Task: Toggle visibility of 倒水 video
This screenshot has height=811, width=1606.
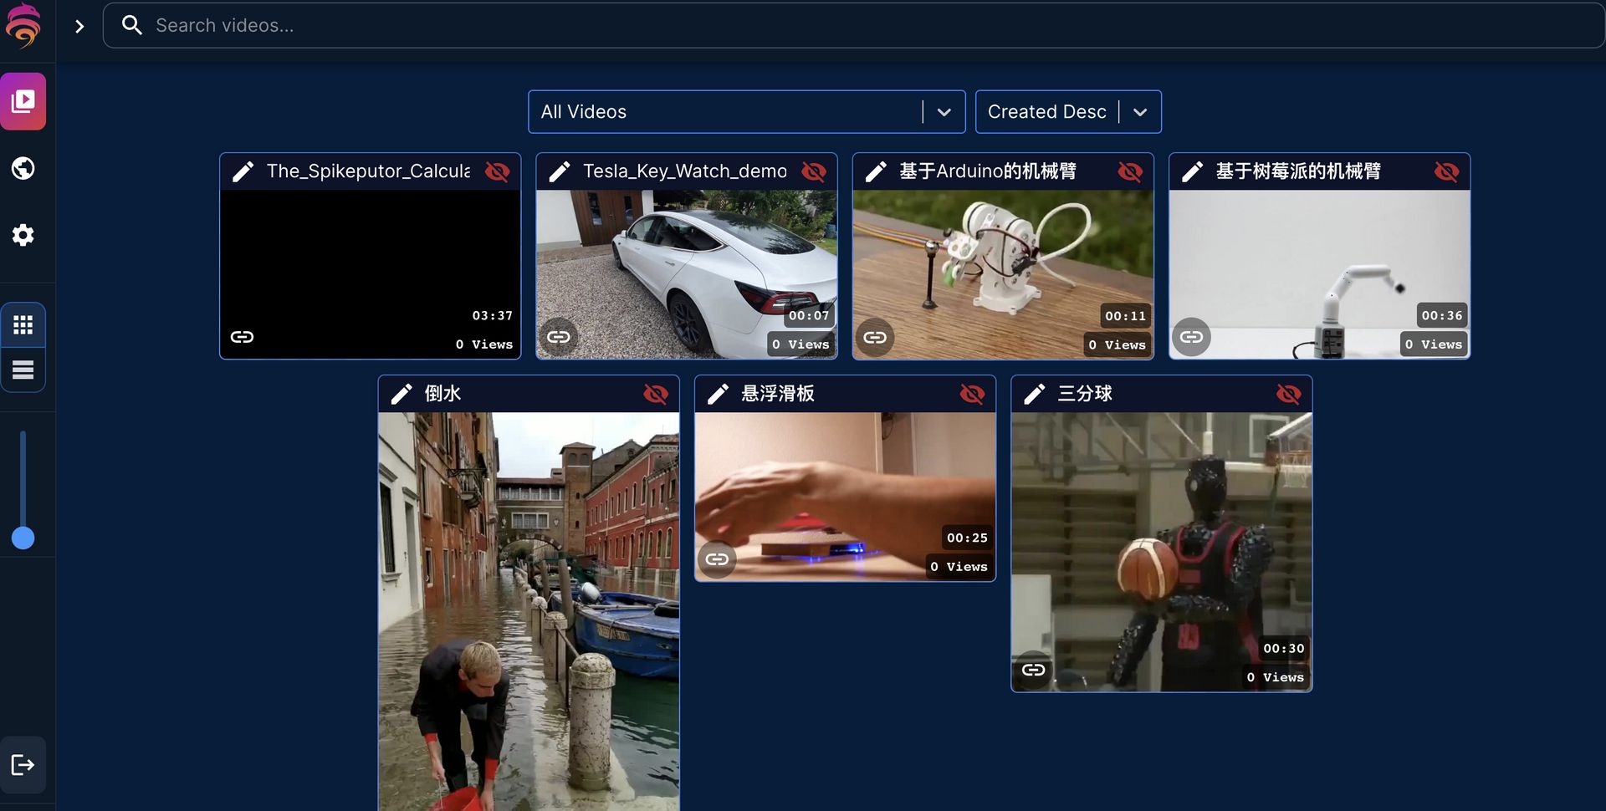Action: tap(656, 394)
